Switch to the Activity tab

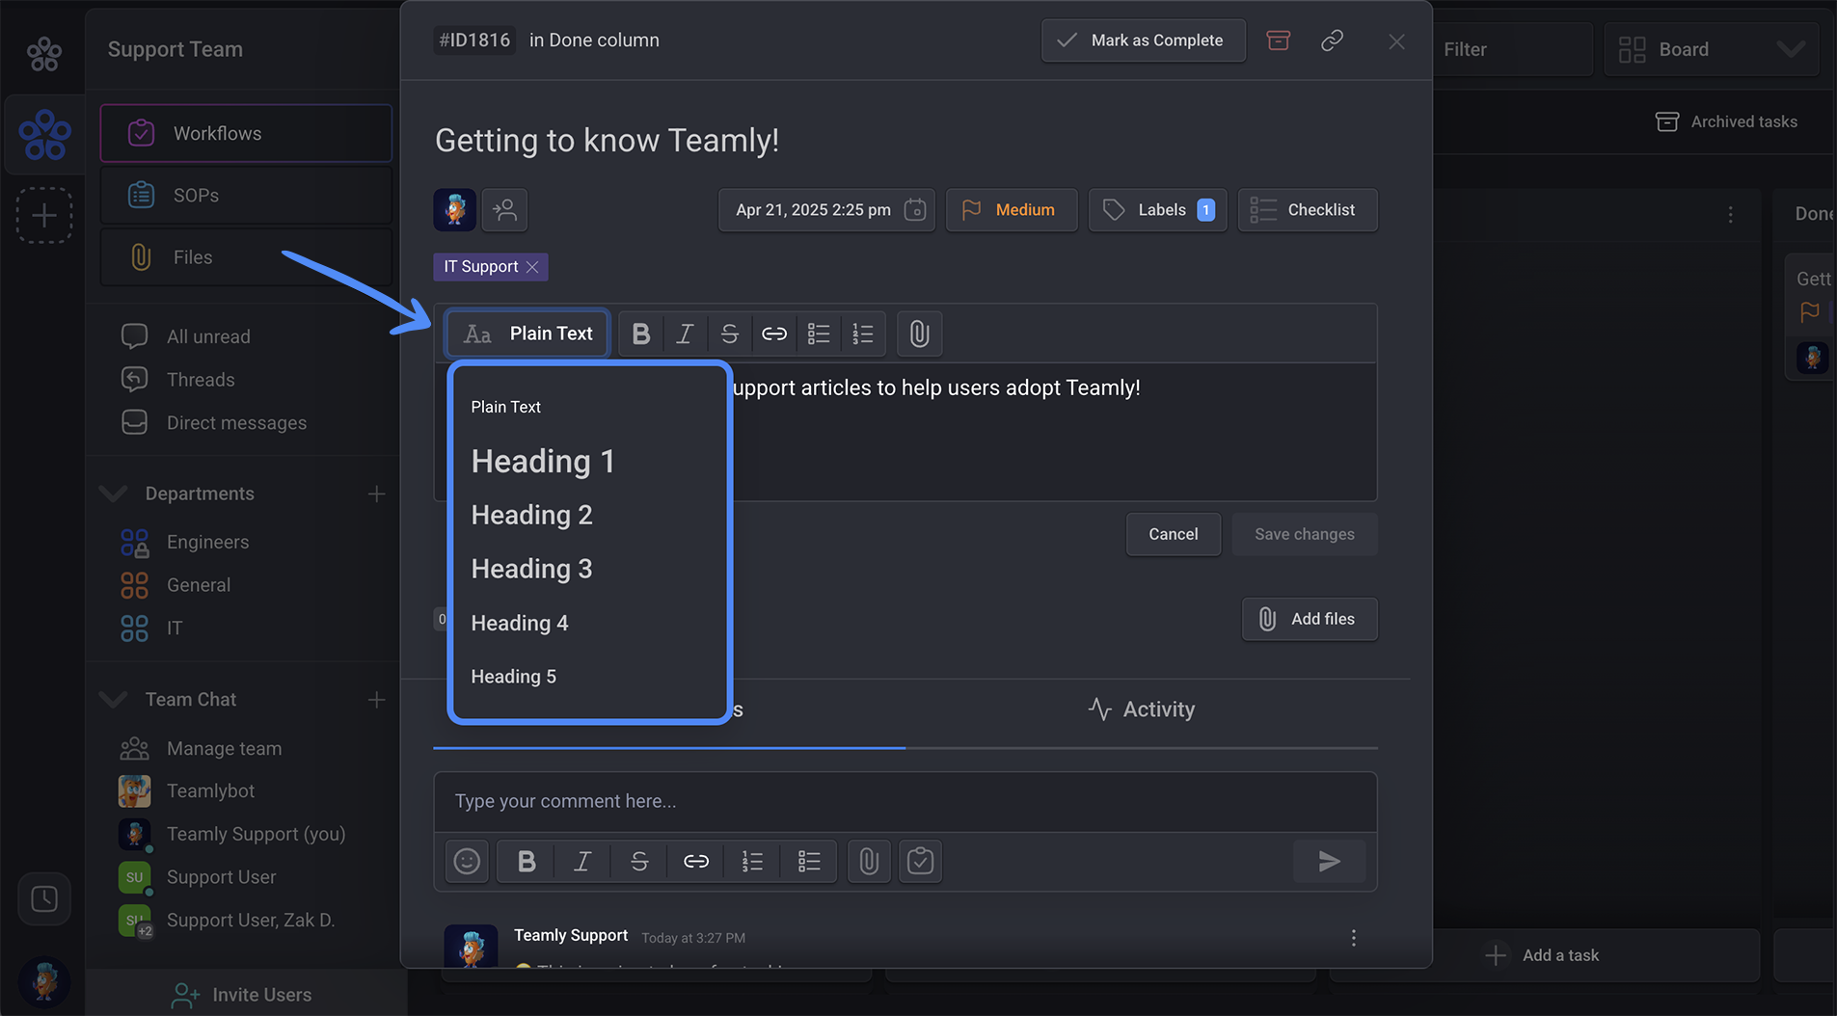1141,709
